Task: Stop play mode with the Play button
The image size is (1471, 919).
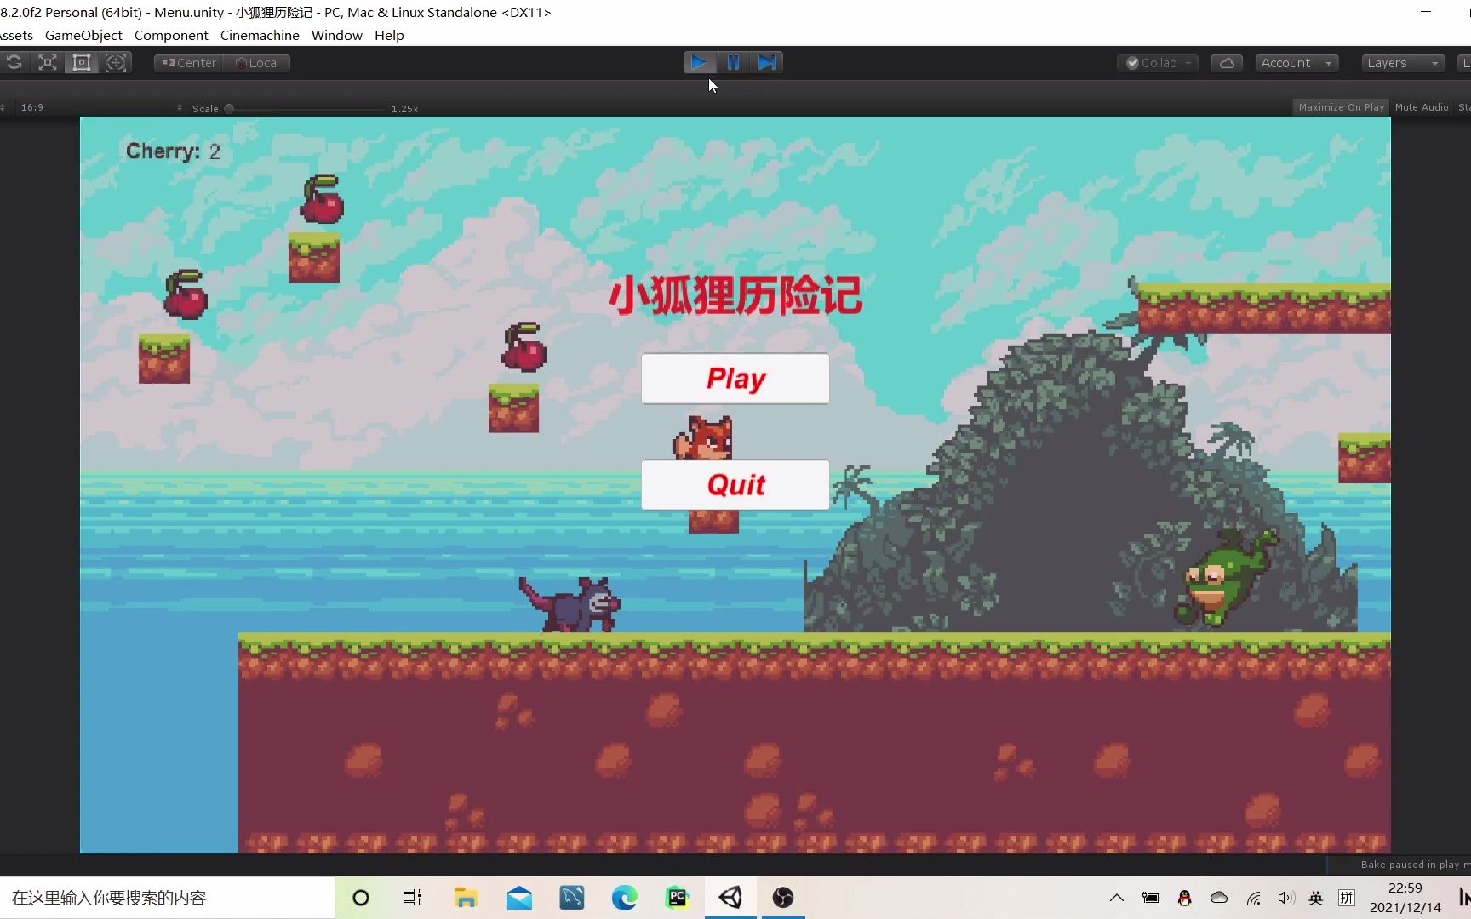Action: click(x=698, y=62)
